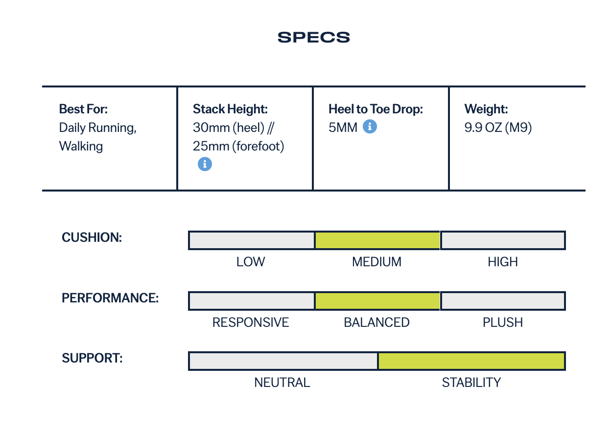
Task: Select the NEUTRAL support segment
Action: [283, 361]
